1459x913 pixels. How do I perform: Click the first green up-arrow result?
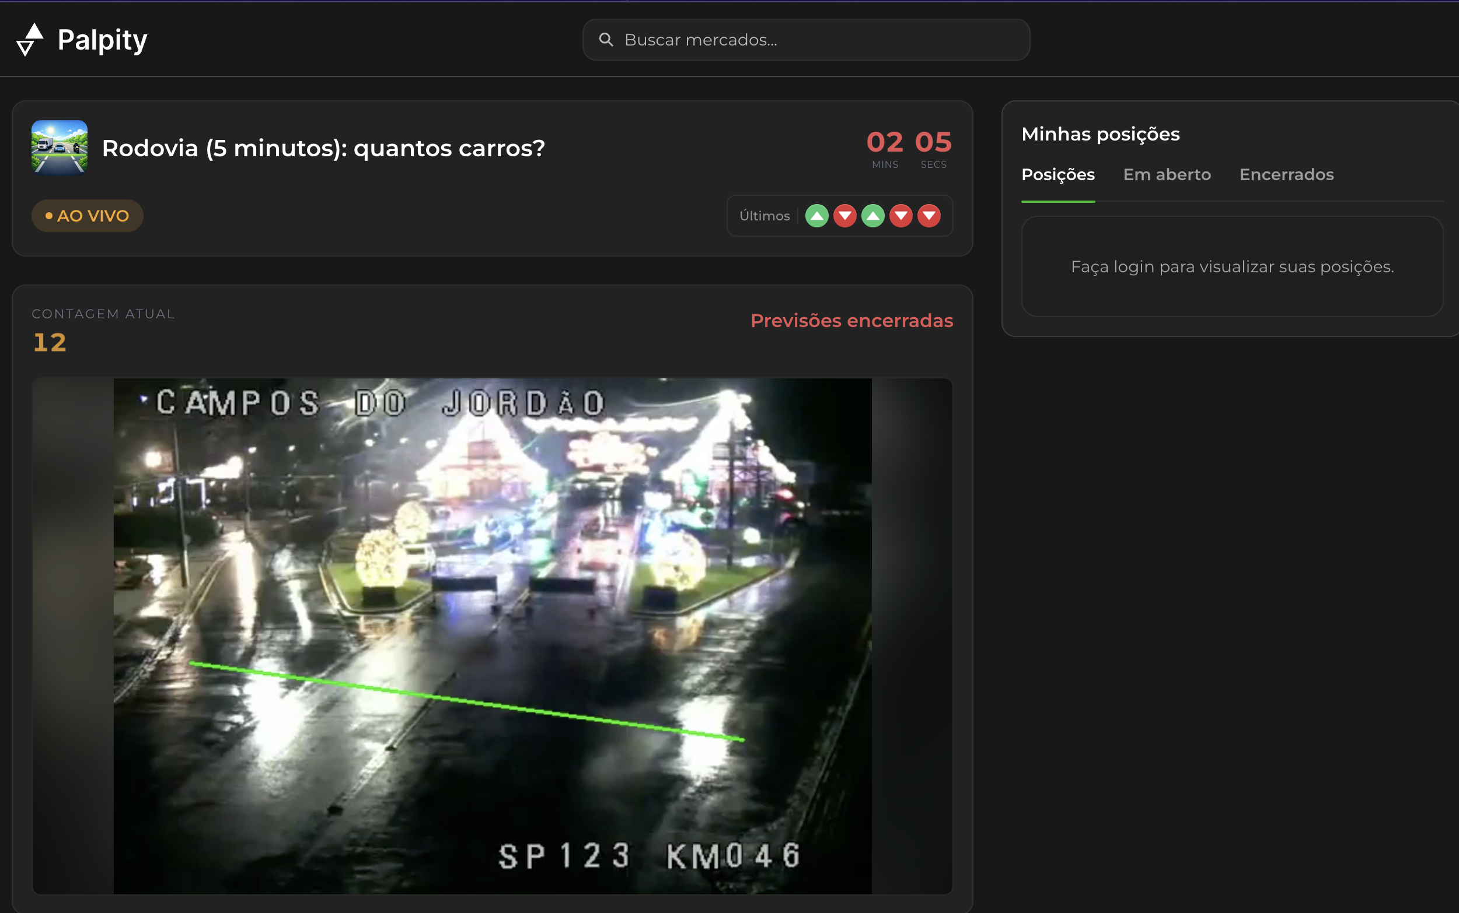click(x=816, y=216)
